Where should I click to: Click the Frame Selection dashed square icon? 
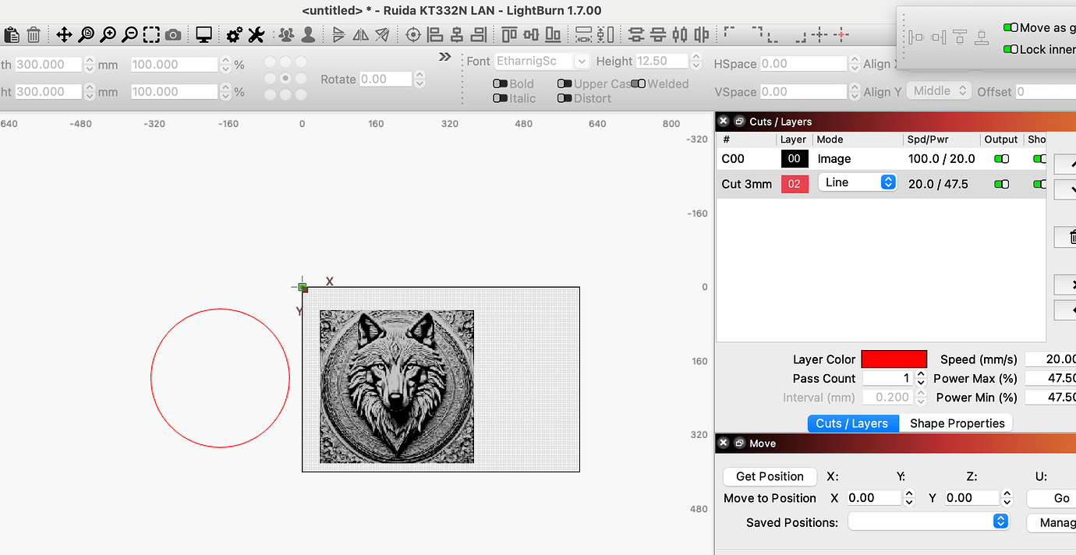tap(151, 34)
